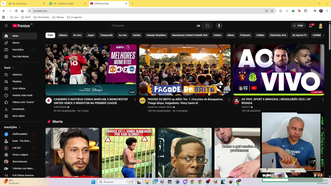
Task: Open the Chrome extensions puzzle icon
Action: pyautogui.click(x=305, y=11)
